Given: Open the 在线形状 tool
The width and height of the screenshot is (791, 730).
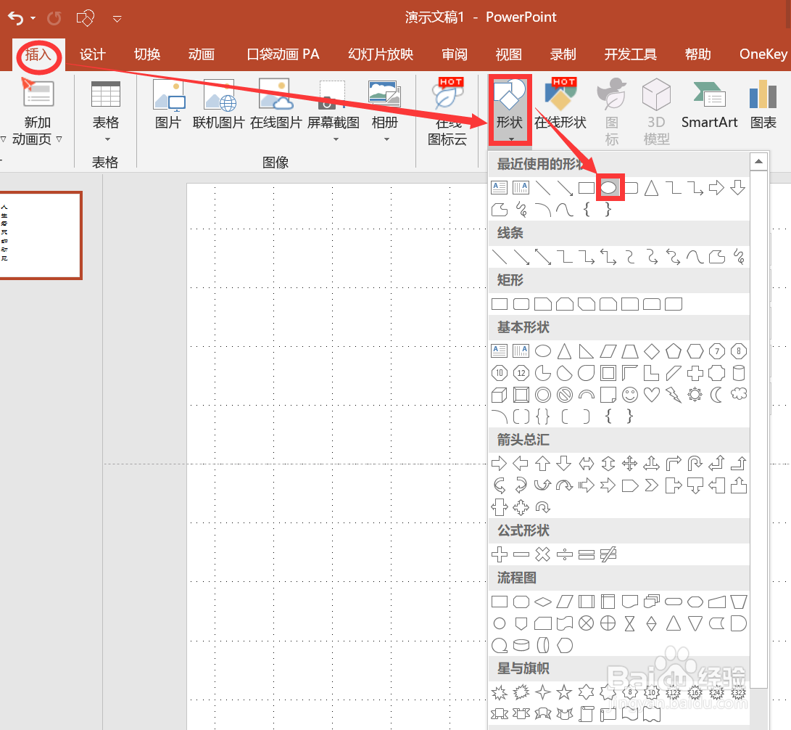Looking at the screenshot, I should click(560, 104).
